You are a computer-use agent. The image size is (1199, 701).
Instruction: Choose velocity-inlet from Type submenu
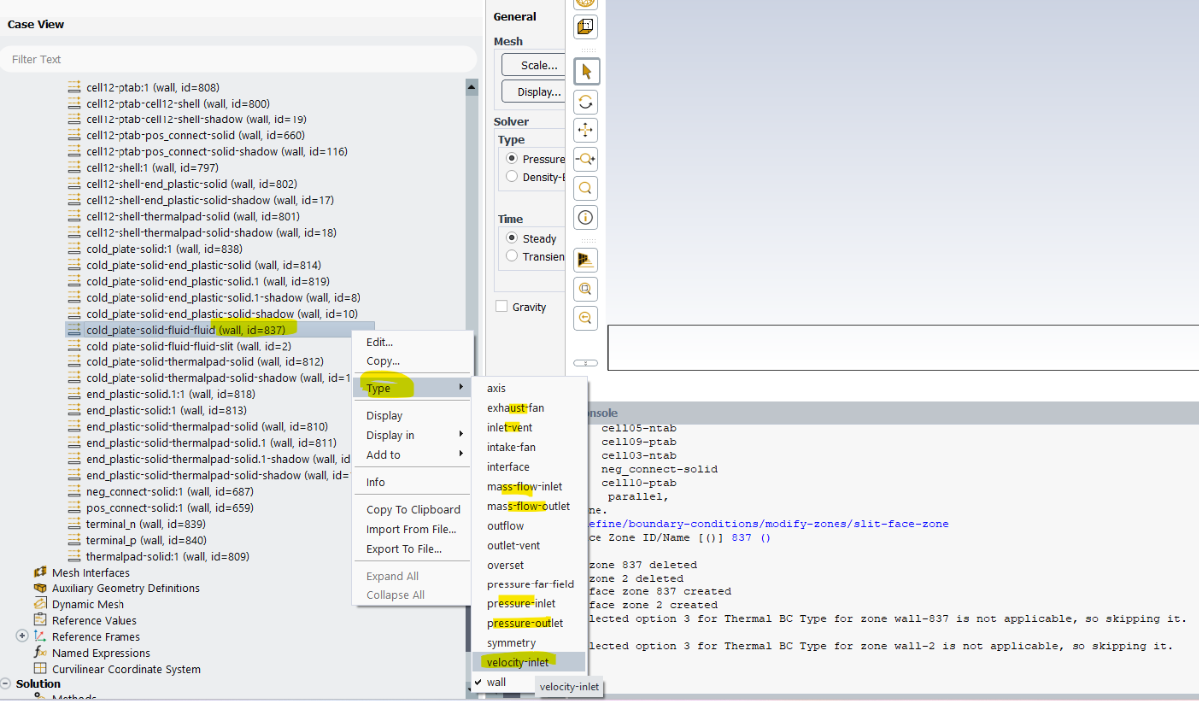pyautogui.click(x=517, y=662)
